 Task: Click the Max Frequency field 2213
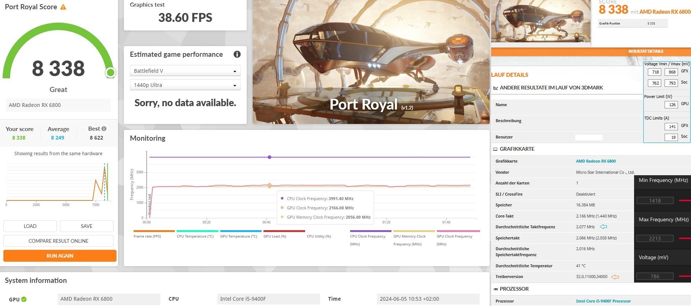(x=655, y=239)
